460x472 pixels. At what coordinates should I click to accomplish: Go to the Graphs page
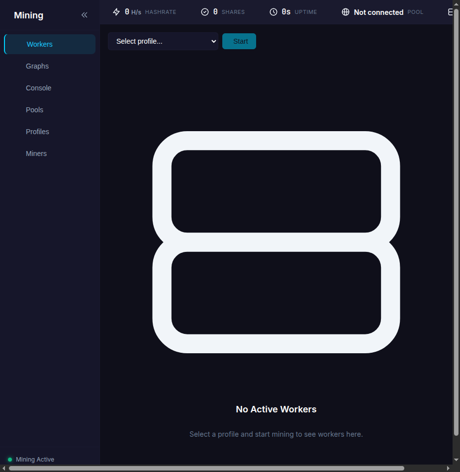pos(37,66)
